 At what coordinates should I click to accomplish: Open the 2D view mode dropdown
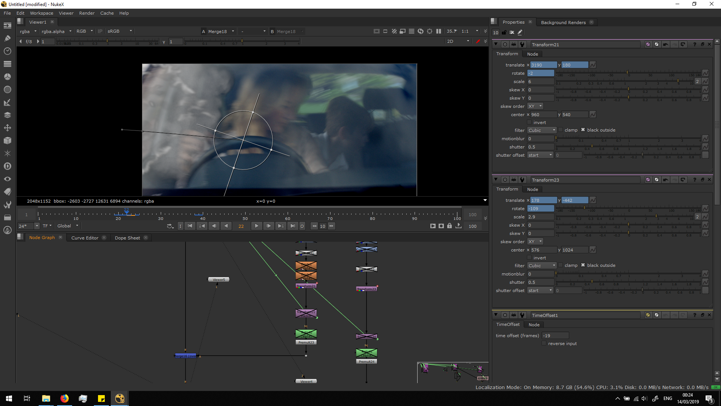point(458,41)
